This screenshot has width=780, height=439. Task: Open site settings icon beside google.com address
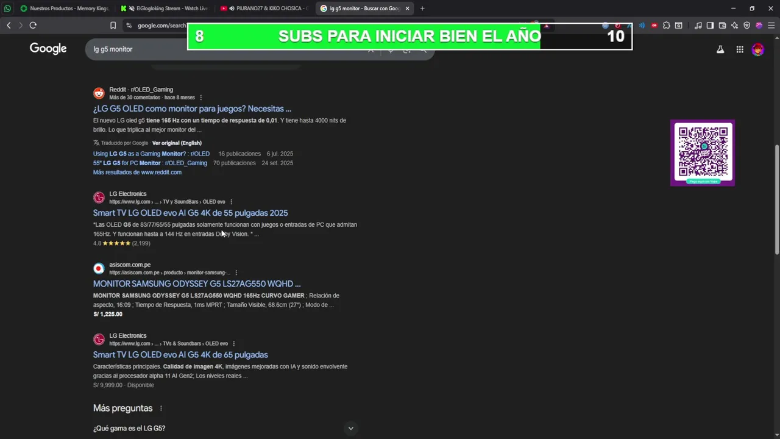pos(129,25)
